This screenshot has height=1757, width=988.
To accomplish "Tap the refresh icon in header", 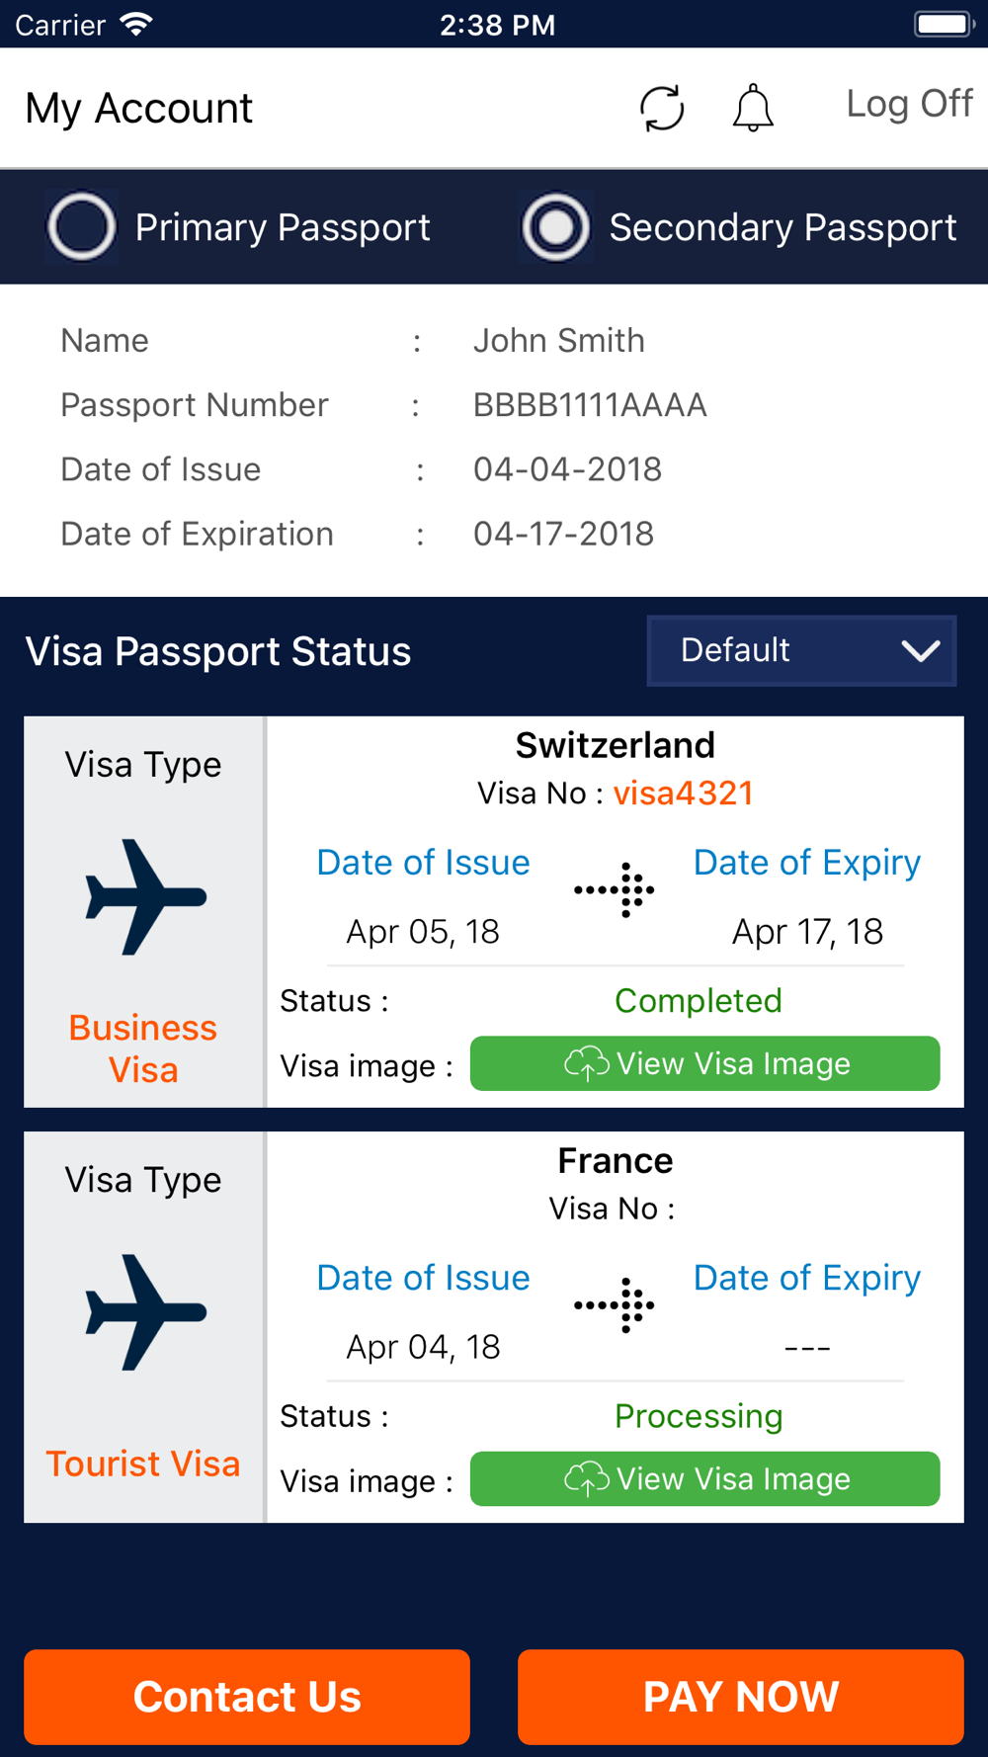I will 662,108.
